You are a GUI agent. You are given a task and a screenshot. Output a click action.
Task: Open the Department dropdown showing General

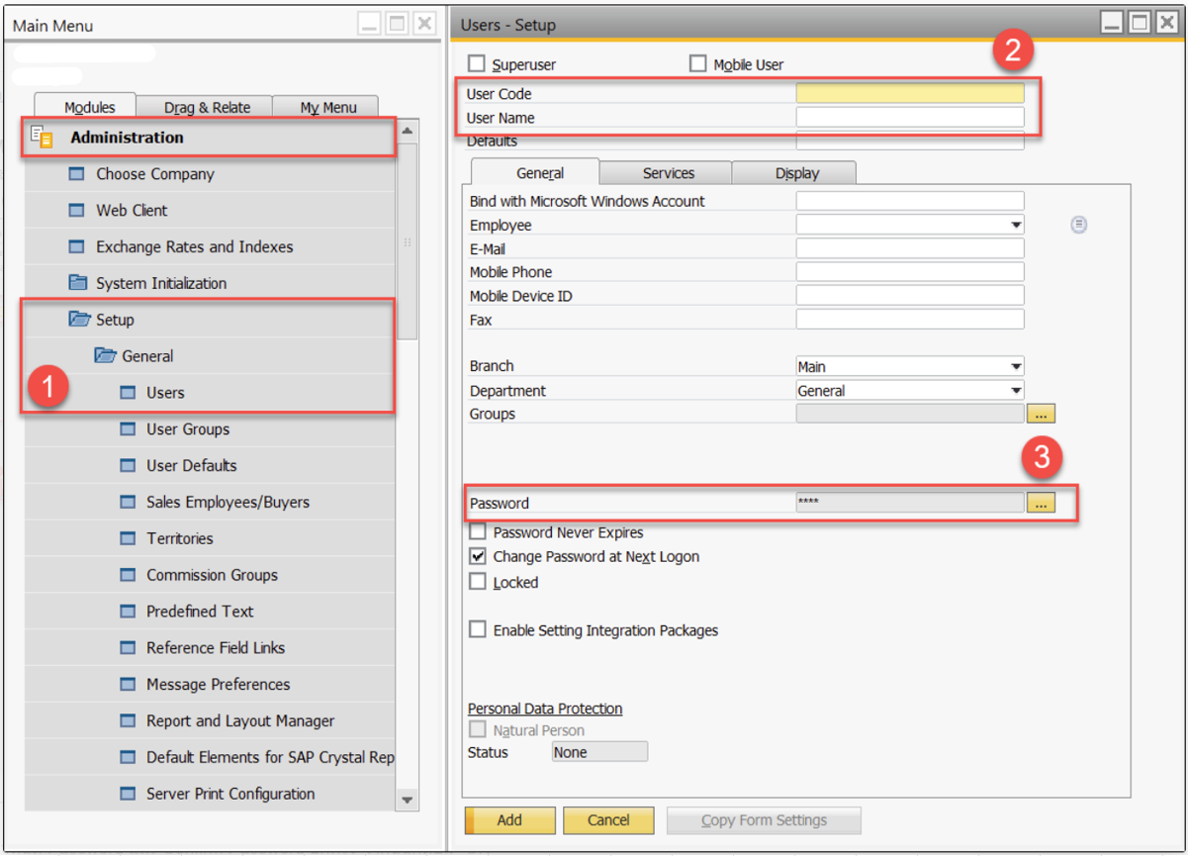[1016, 391]
